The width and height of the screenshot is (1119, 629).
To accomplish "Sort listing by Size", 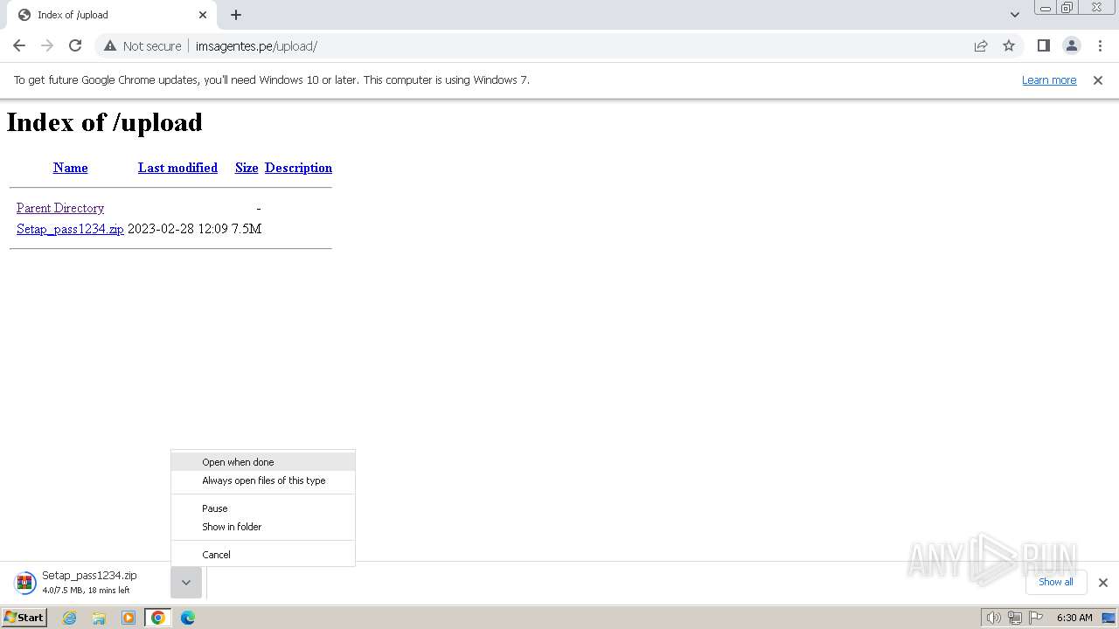I will 247,168.
